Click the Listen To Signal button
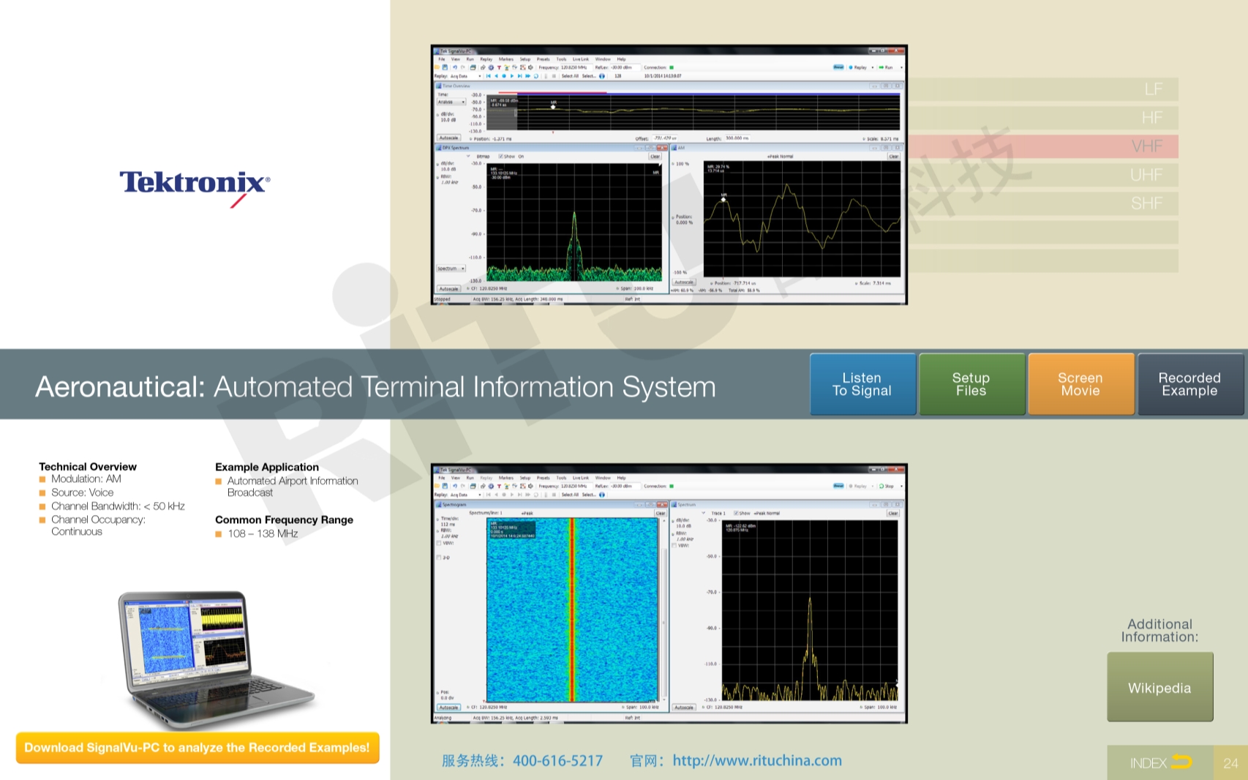 click(862, 384)
